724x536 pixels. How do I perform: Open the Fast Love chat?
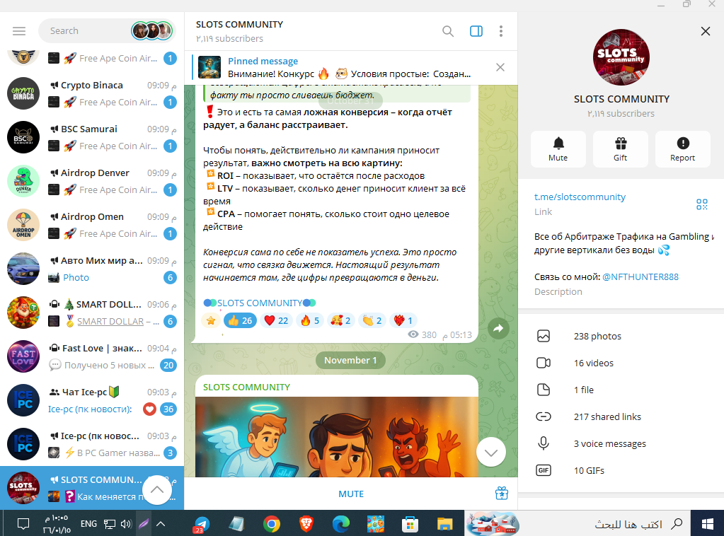[x=92, y=356]
